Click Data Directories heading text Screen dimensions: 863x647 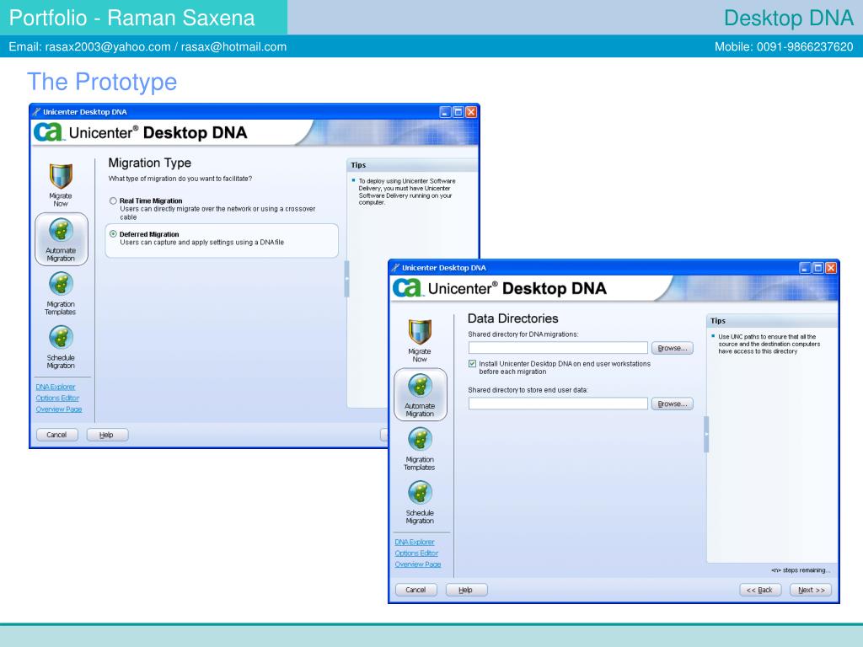point(512,318)
